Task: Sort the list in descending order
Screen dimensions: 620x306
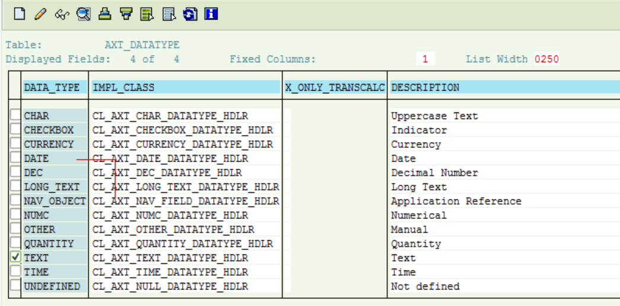Action: point(126,15)
